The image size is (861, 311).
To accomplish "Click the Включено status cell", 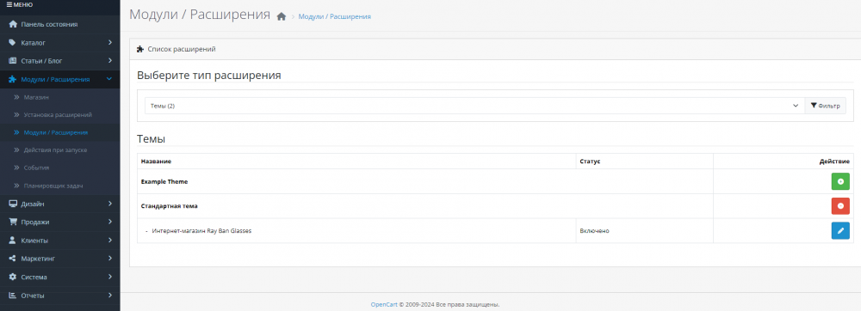I will [x=594, y=230].
